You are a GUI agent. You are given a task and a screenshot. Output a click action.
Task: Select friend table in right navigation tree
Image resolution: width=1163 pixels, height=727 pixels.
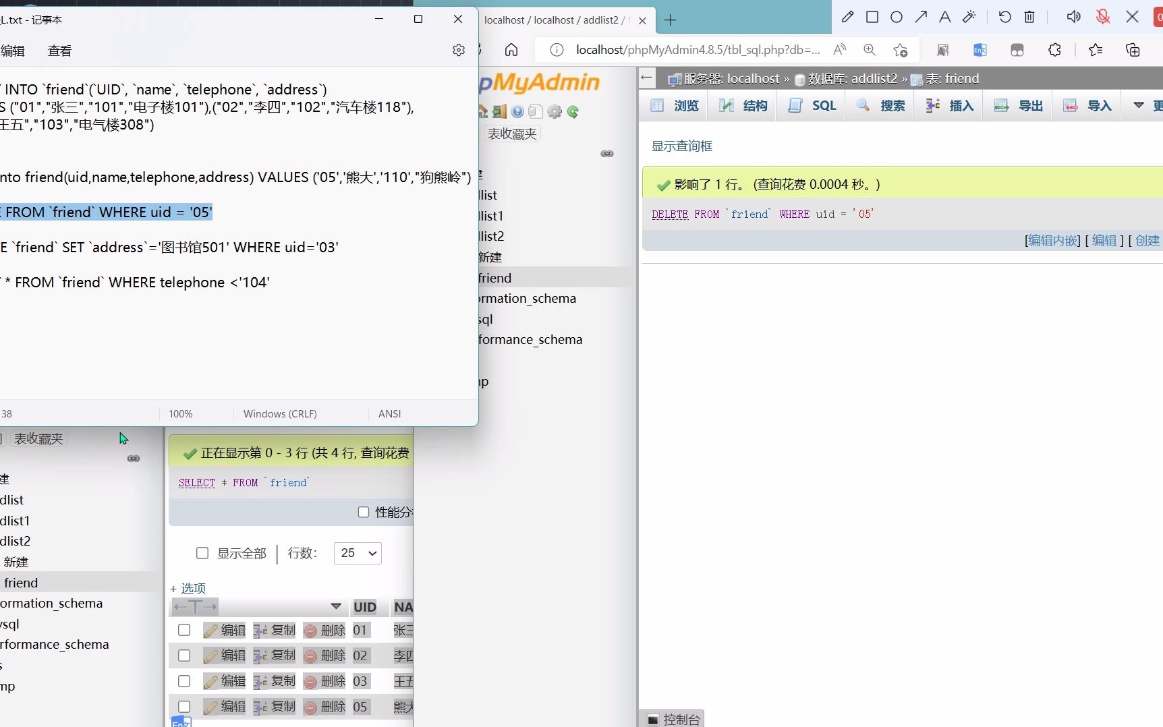tap(494, 278)
